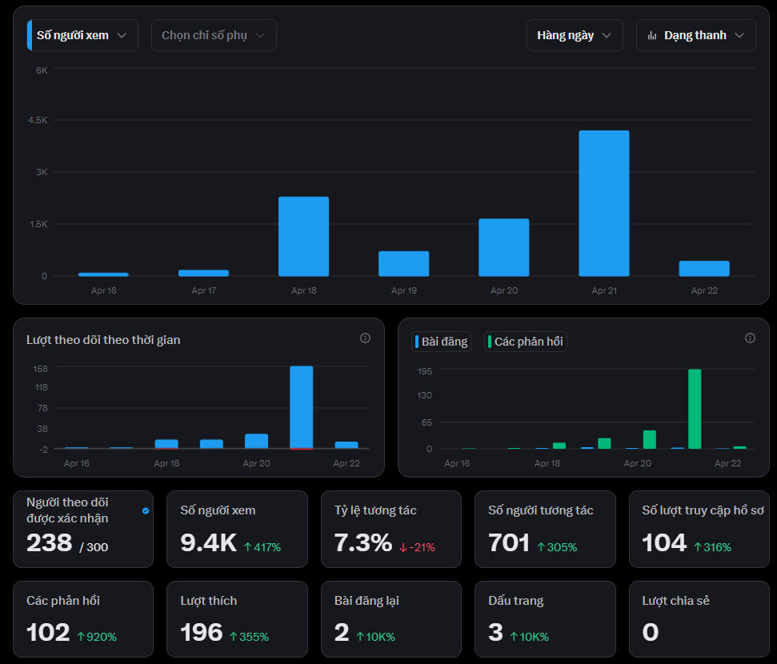Viewport: 777px width, 664px height.
Task: Click the 316% increase indicator
Action: tap(712, 547)
